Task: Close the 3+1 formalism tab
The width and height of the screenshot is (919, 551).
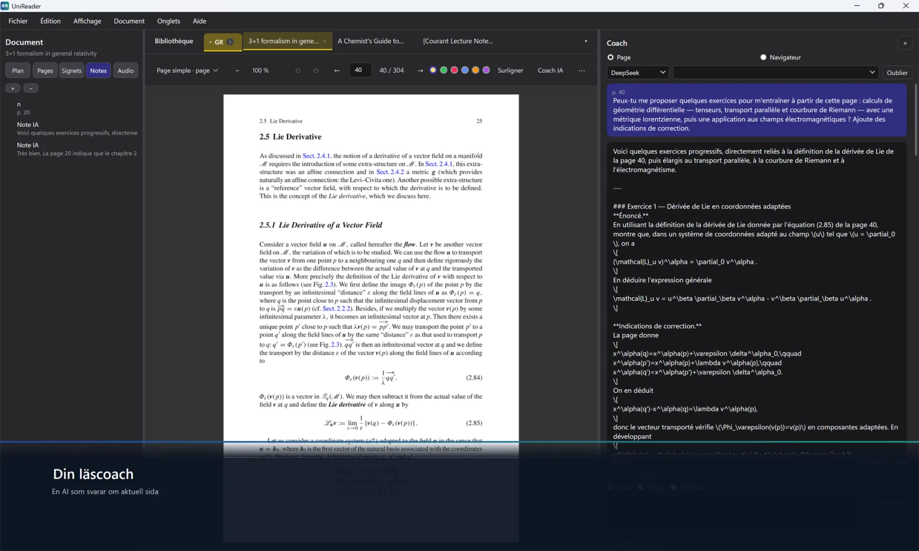Action: (325, 41)
